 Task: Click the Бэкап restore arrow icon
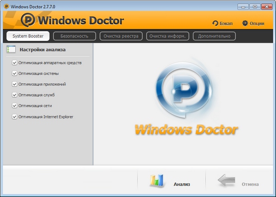(215, 23)
